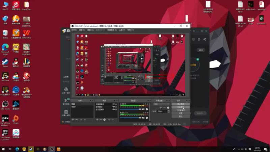The height and width of the screenshot is (152, 270).
Task: Open settings gear of desktop audio channel
Action: [x=147, y=109]
